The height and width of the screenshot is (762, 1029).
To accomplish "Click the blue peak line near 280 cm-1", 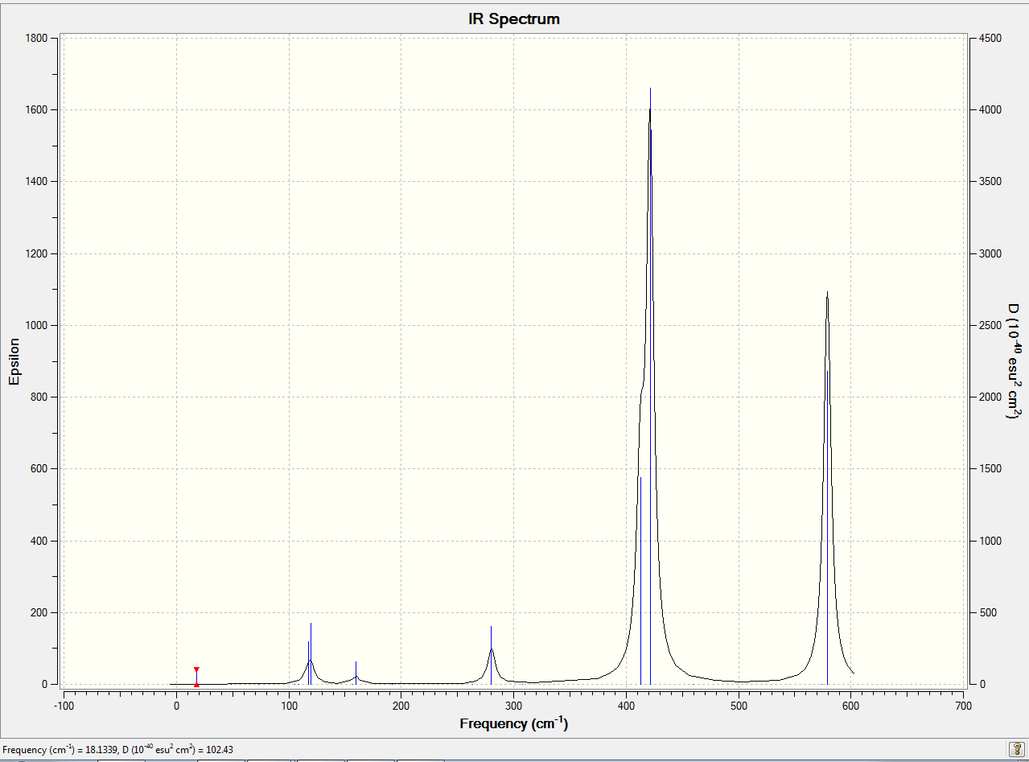I will click(x=491, y=655).
